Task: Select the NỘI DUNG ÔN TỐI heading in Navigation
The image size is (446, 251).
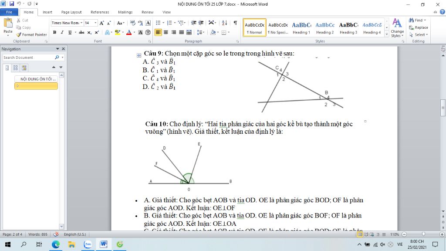Action: pyautogui.click(x=36, y=79)
